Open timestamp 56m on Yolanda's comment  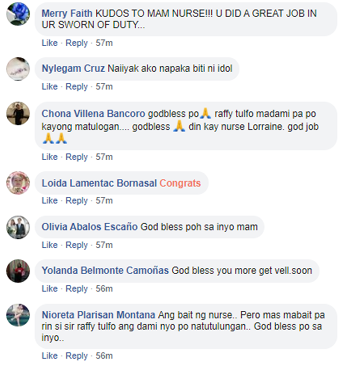tap(104, 289)
